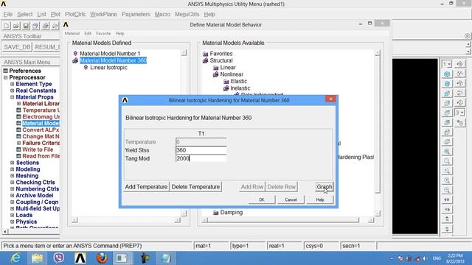Click the Print toolbar icon
Screen dimensions: 472x265
point(45,26)
